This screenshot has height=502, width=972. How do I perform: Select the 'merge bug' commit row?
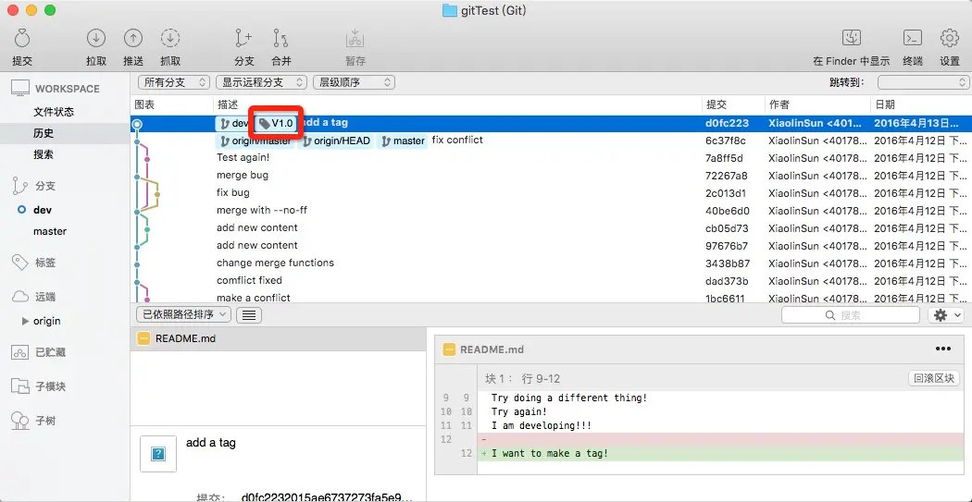click(x=551, y=175)
